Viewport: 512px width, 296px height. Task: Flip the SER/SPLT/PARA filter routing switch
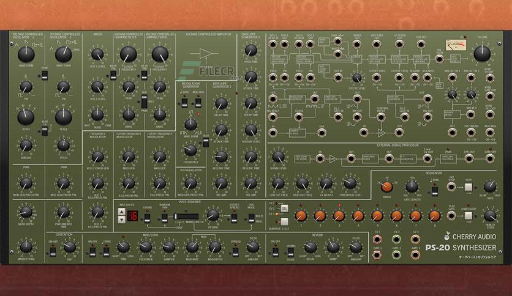(x=144, y=102)
